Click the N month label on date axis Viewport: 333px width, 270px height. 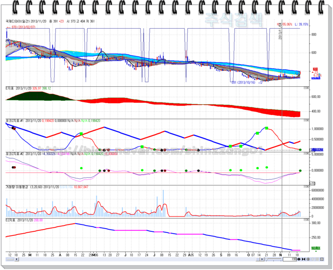tap(280, 255)
